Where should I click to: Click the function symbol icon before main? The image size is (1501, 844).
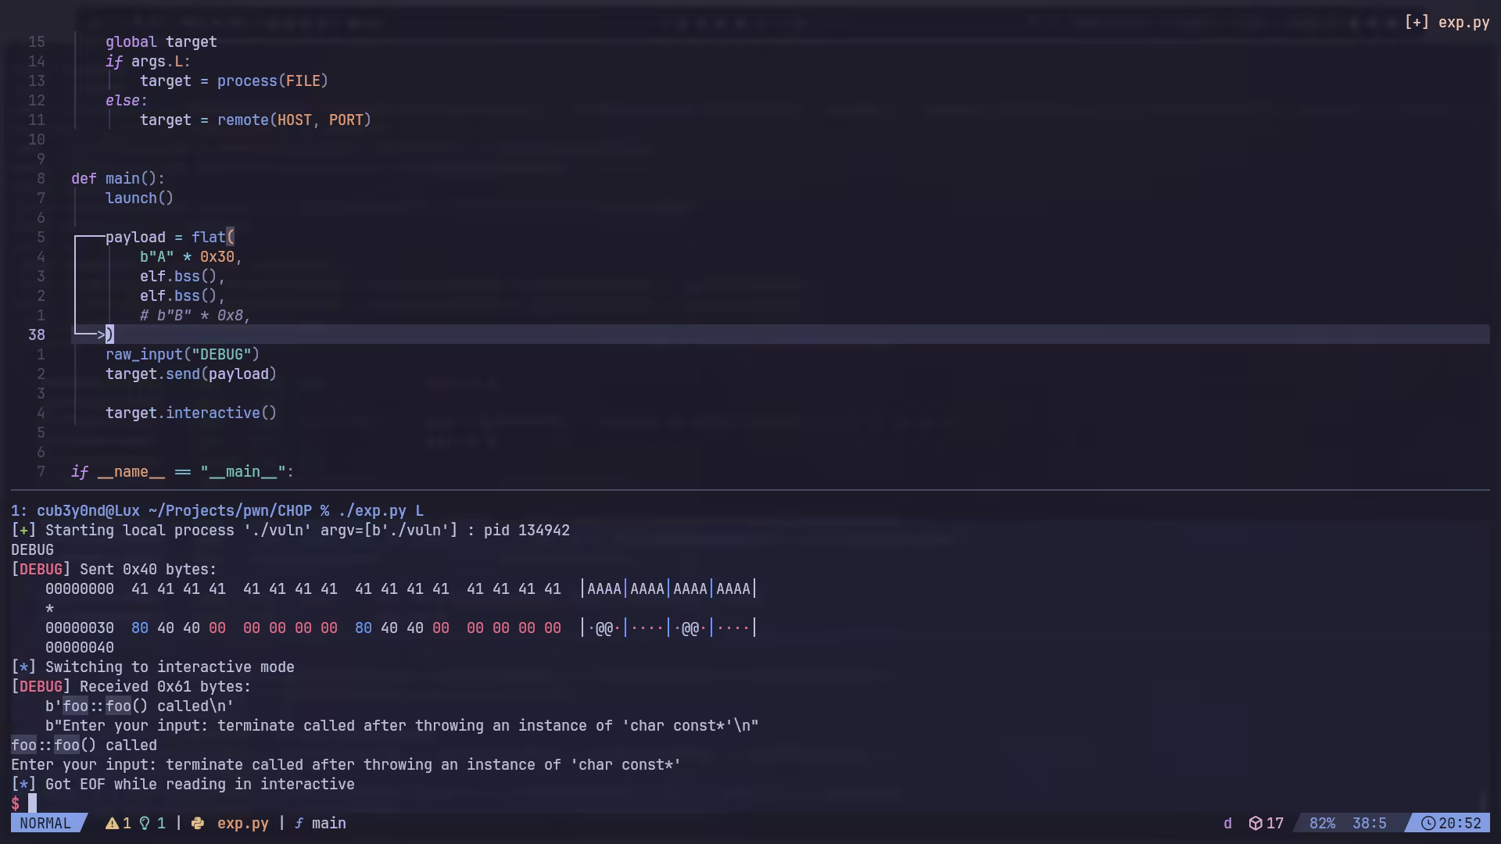(299, 824)
